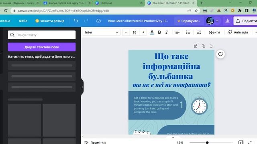This screenshot has height=144, width=257.
Task: Enter fullscreen presentation mode
Action: (x=250, y=142)
